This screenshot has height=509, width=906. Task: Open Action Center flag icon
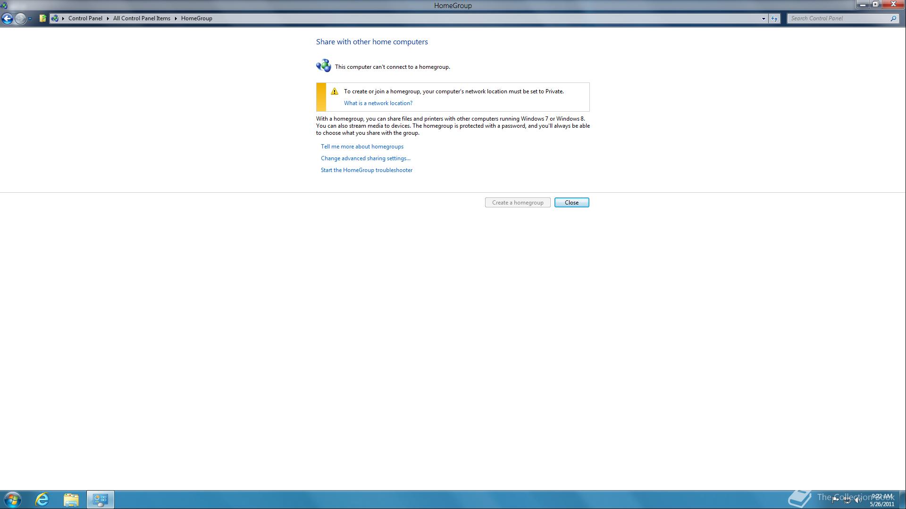click(x=836, y=500)
